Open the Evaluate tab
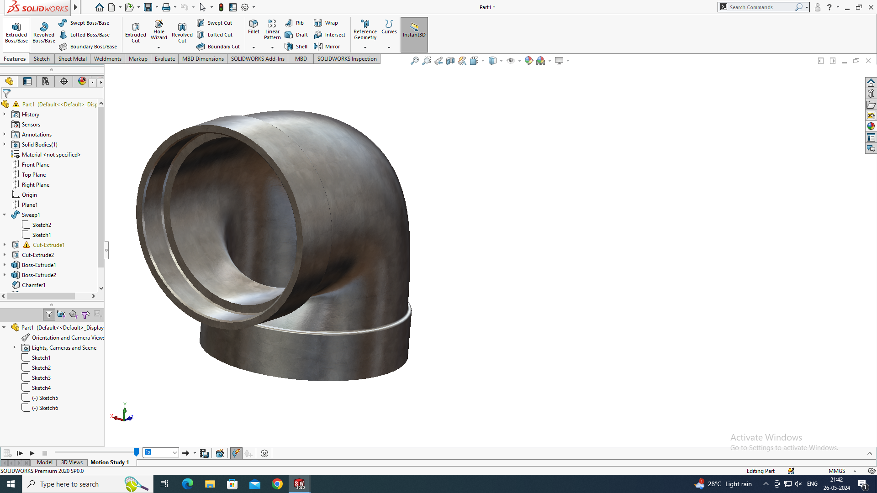877x493 pixels. (164, 59)
